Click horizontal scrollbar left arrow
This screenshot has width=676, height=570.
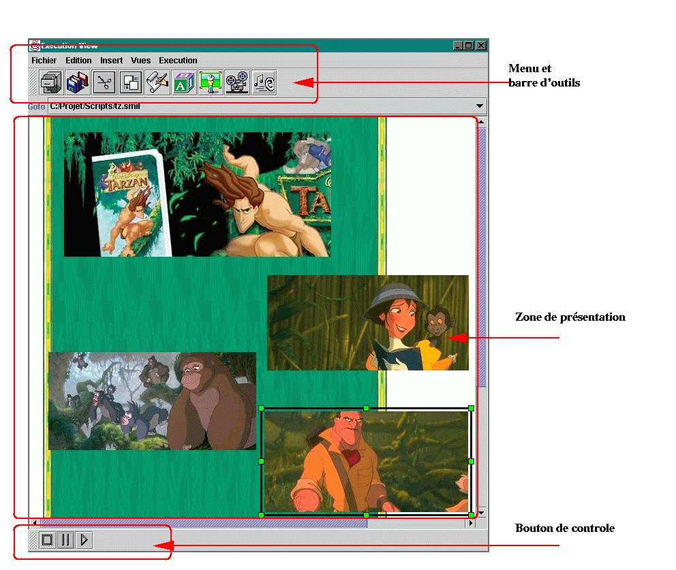35,523
